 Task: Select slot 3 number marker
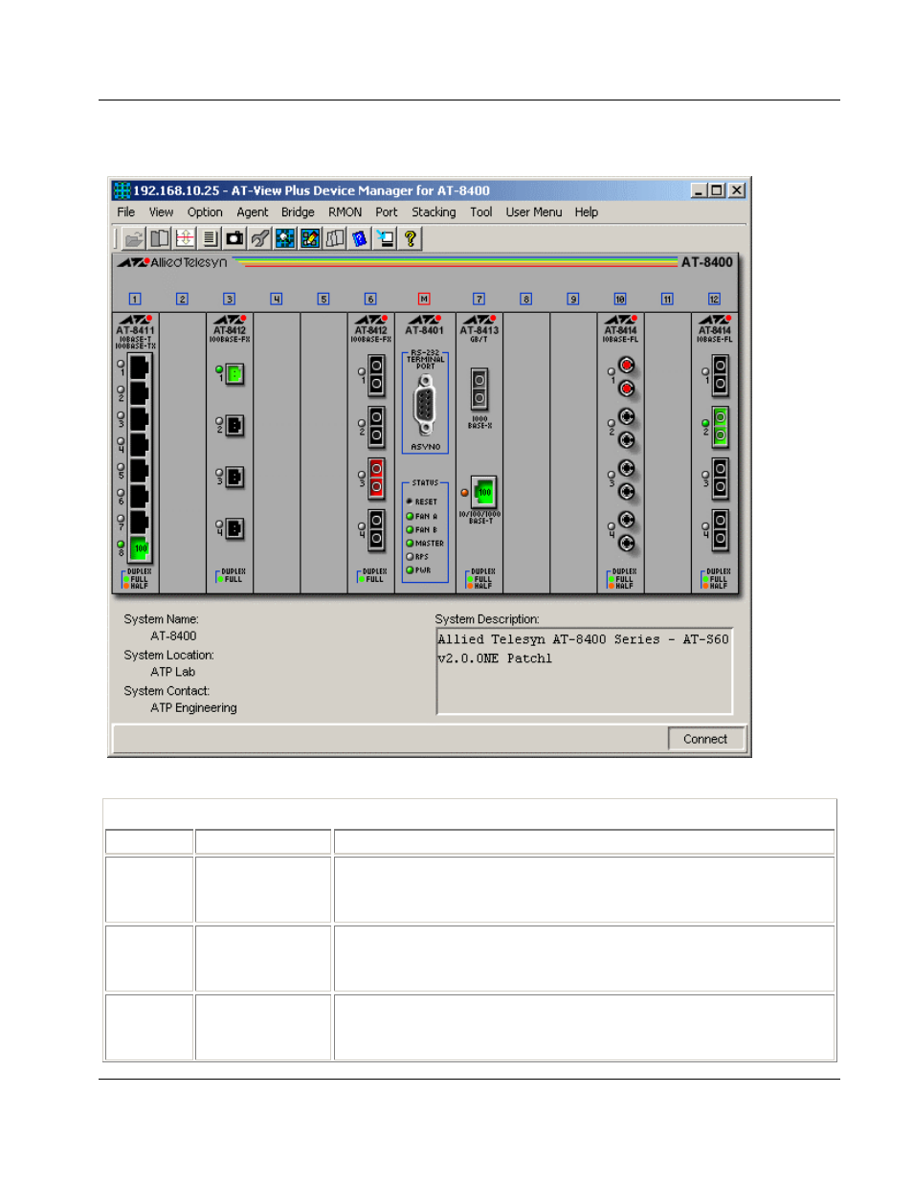coord(229,299)
